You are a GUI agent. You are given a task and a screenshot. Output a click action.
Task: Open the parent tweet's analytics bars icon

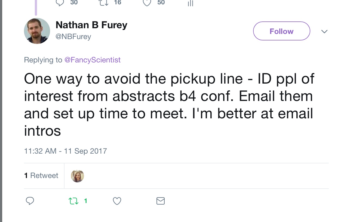point(191,3)
